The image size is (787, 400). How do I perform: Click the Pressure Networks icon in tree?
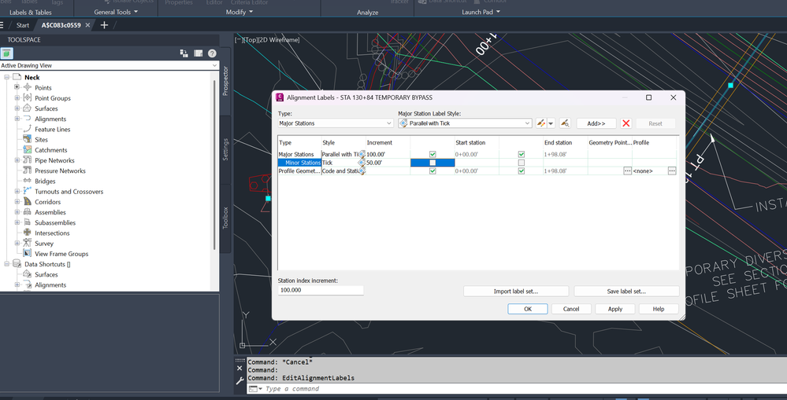click(x=28, y=171)
